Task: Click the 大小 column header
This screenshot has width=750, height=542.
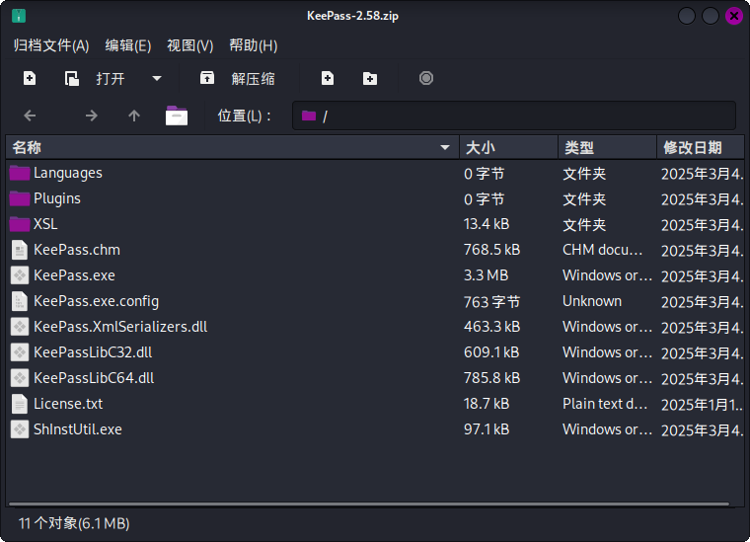Action: [x=507, y=148]
